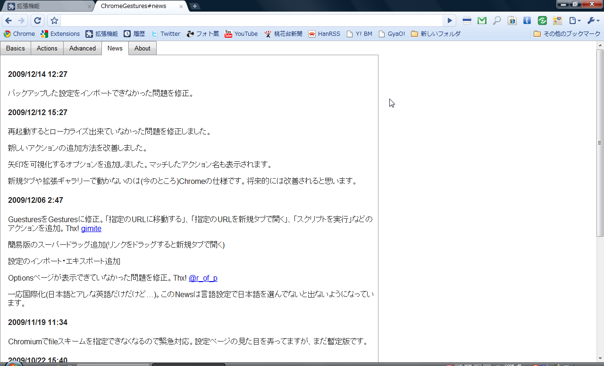Screen dimensions: 604x366
Task: Open the Chrome bookmark
Action: [x=19, y=34]
